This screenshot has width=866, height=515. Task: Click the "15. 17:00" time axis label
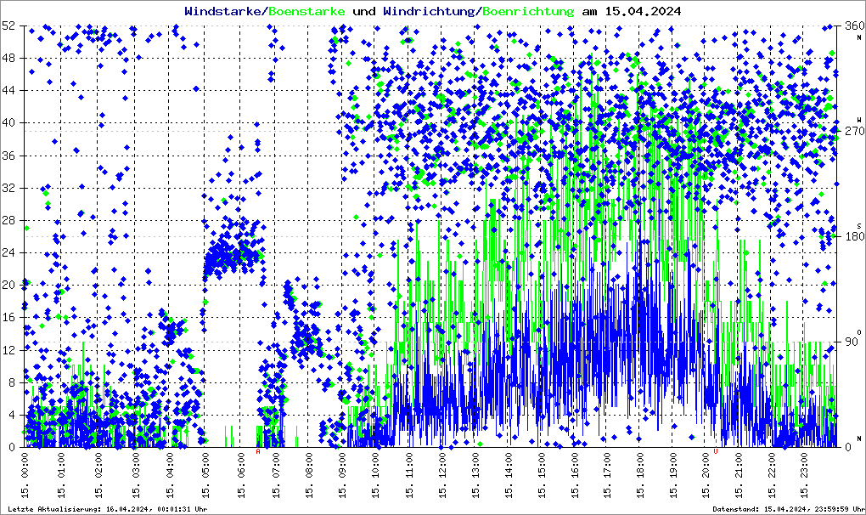(607, 475)
